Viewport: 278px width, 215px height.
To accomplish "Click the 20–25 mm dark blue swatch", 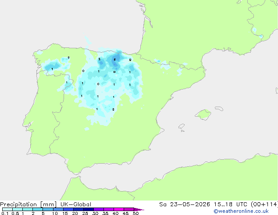I will click(x=78, y=209).
